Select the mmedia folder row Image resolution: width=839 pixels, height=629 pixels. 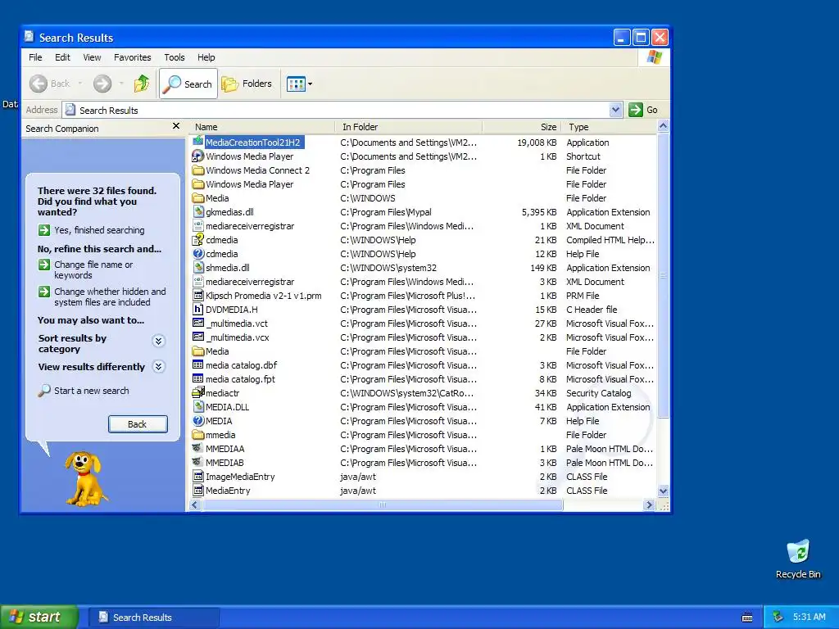coord(423,435)
